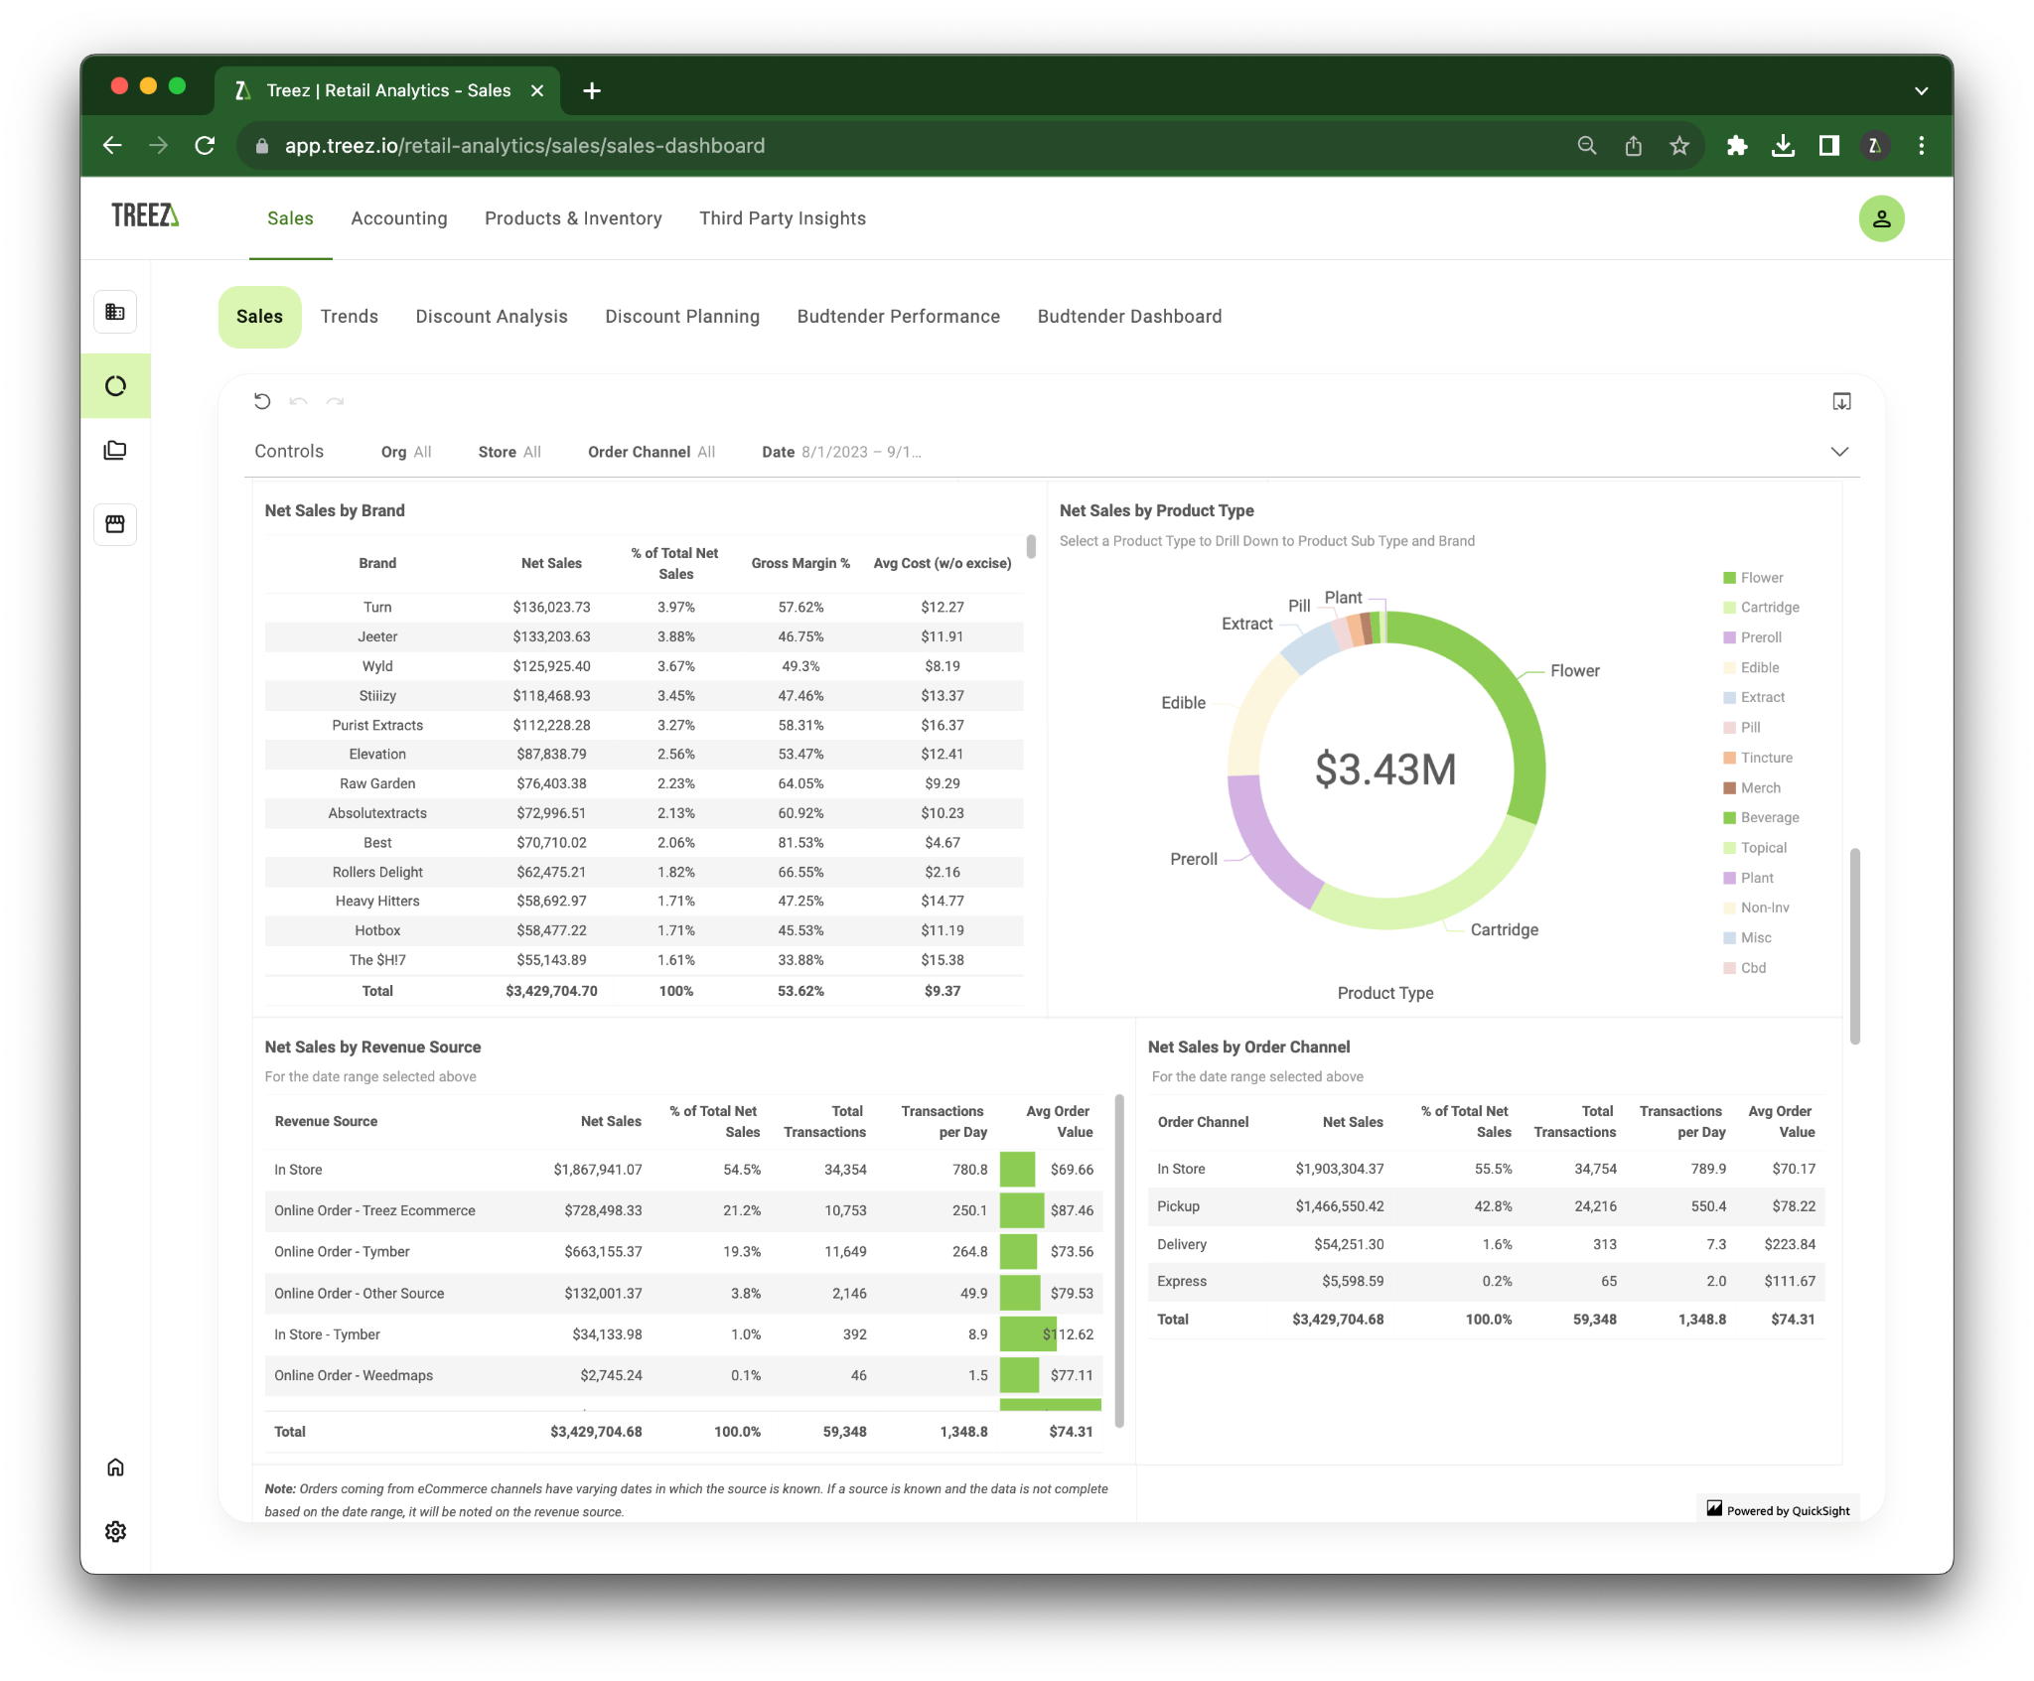
Task: Click the Powered by QuickSight link
Action: pos(1778,1510)
